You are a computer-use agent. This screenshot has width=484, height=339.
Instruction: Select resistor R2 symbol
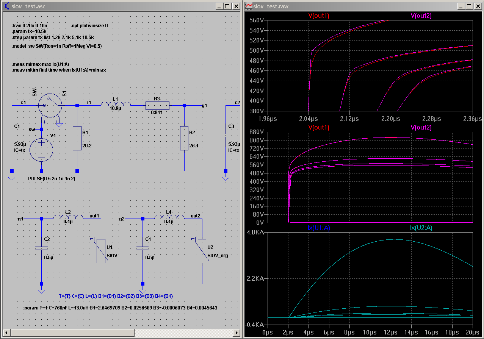[x=184, y=138]
